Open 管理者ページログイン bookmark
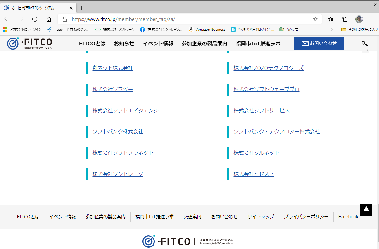Screen dimensions: 379x249 [252, 29]
